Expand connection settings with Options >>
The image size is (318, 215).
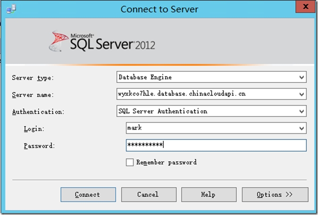275,195
